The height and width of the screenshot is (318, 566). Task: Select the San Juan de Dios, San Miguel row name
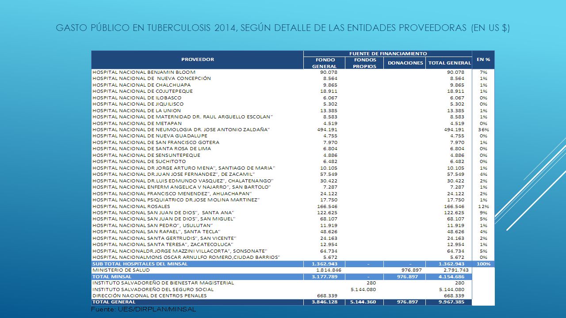tap(164, 219)
